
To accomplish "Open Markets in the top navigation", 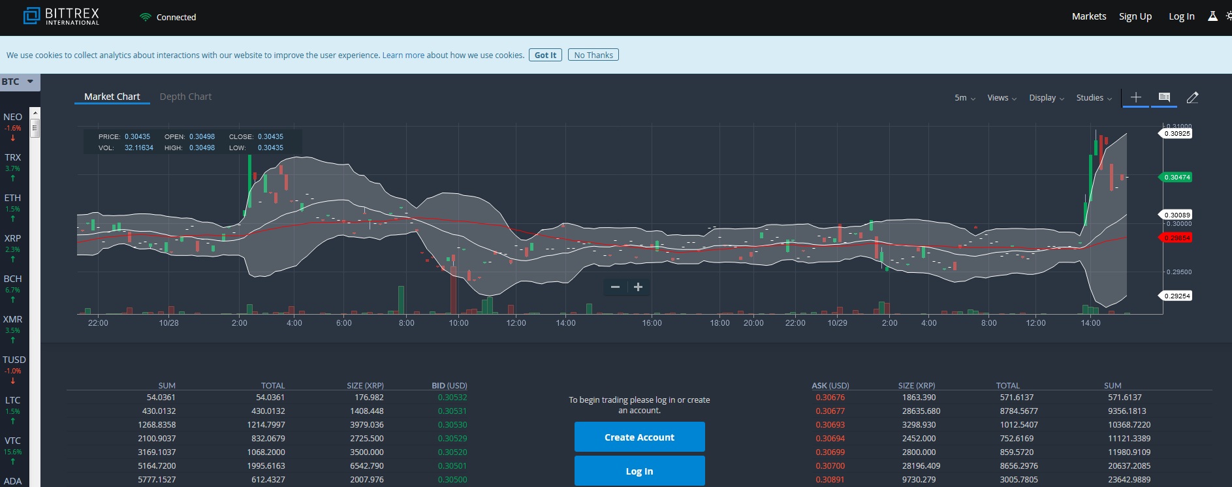I will 1089,16.
